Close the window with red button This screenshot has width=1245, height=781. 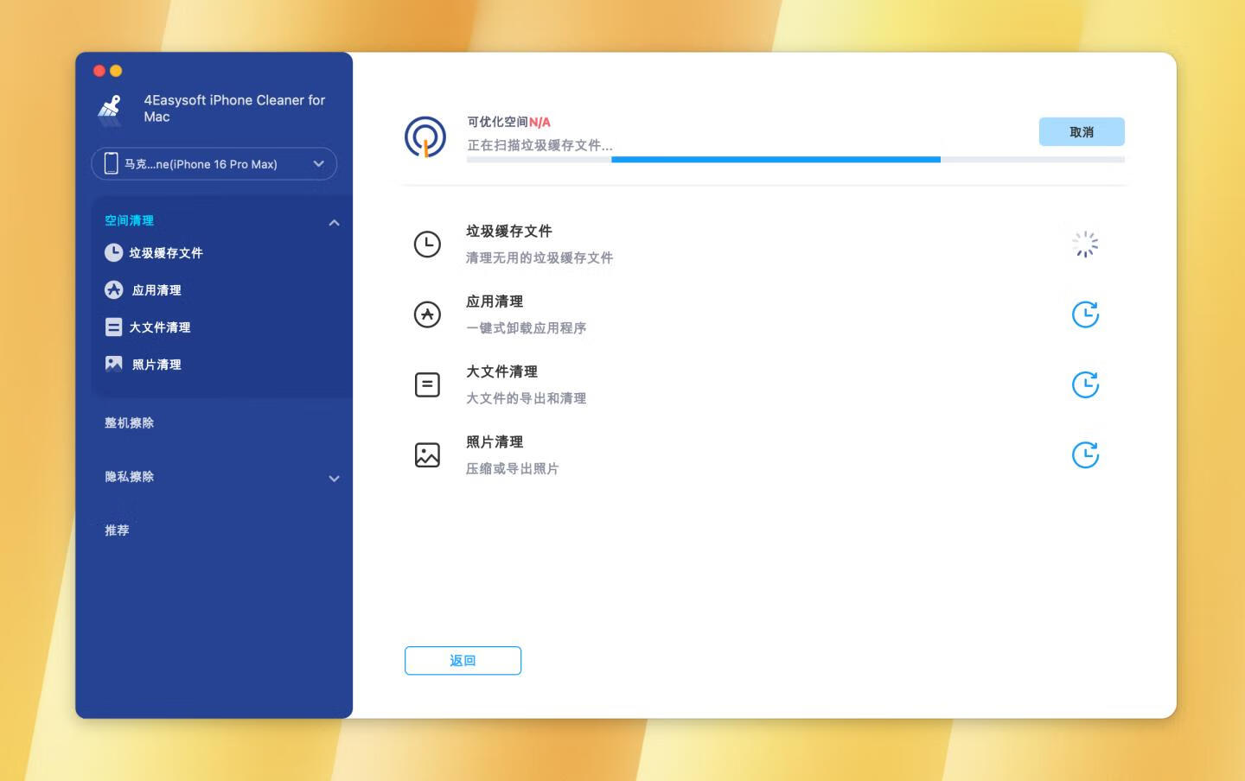pos(99,71)
